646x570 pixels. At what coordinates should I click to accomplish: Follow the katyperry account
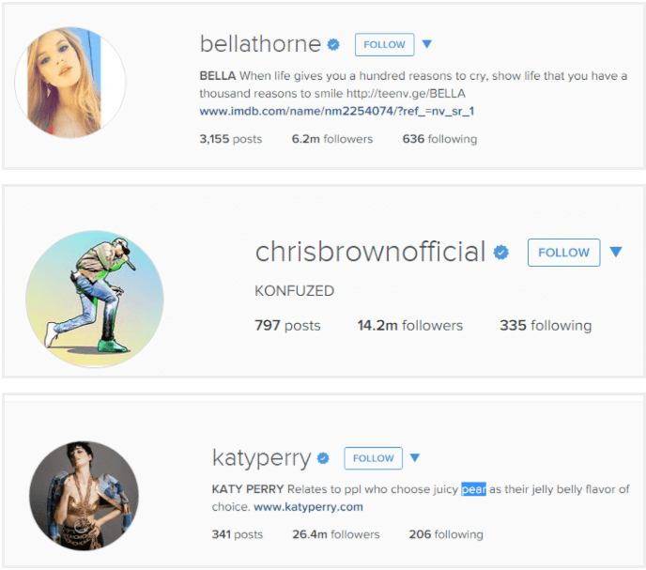374,458
